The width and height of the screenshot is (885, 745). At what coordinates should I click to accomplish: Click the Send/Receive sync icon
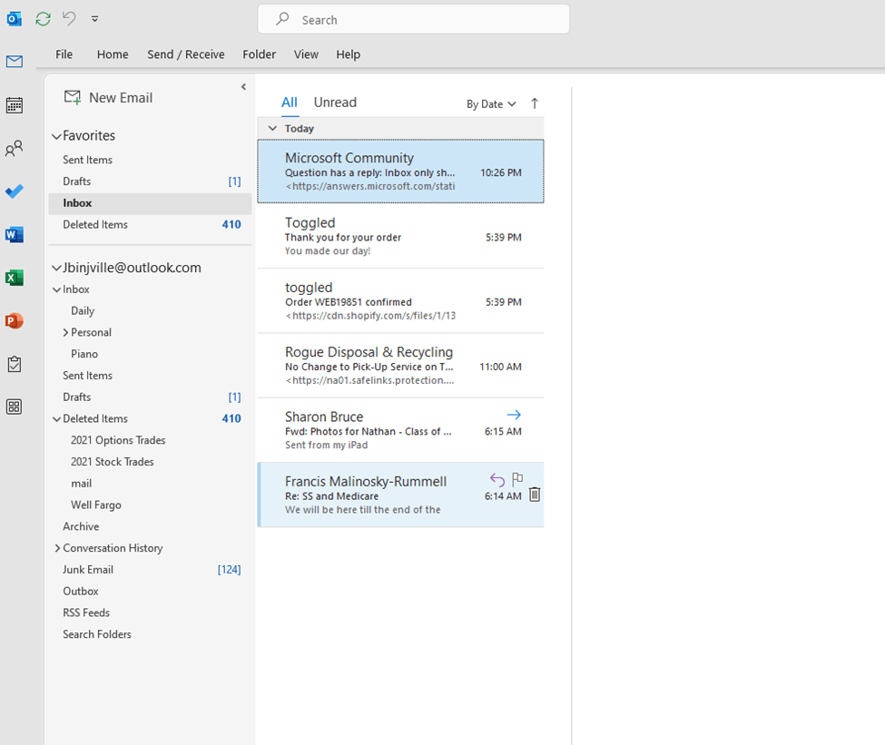point(42,18)
